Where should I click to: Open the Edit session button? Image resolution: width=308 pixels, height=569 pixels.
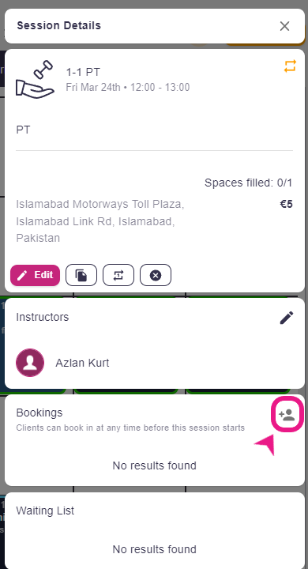coord(36,275)
